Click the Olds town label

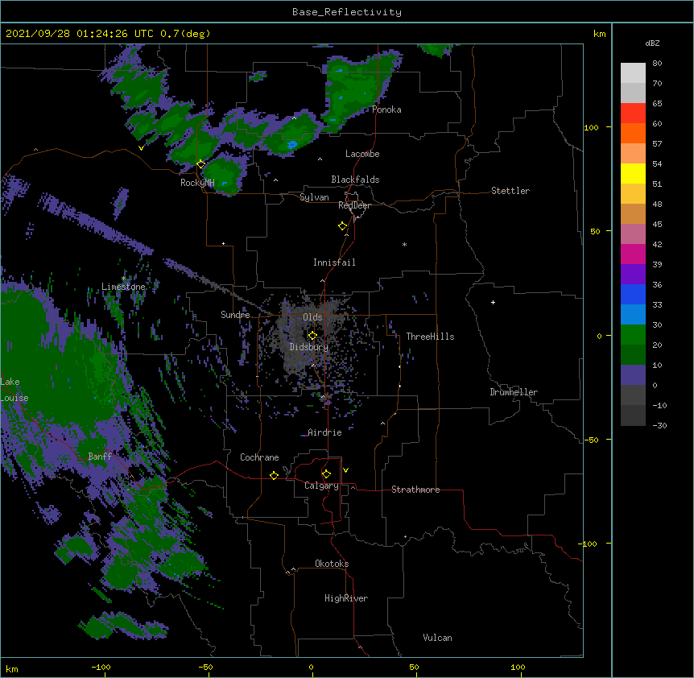point(312,317)
